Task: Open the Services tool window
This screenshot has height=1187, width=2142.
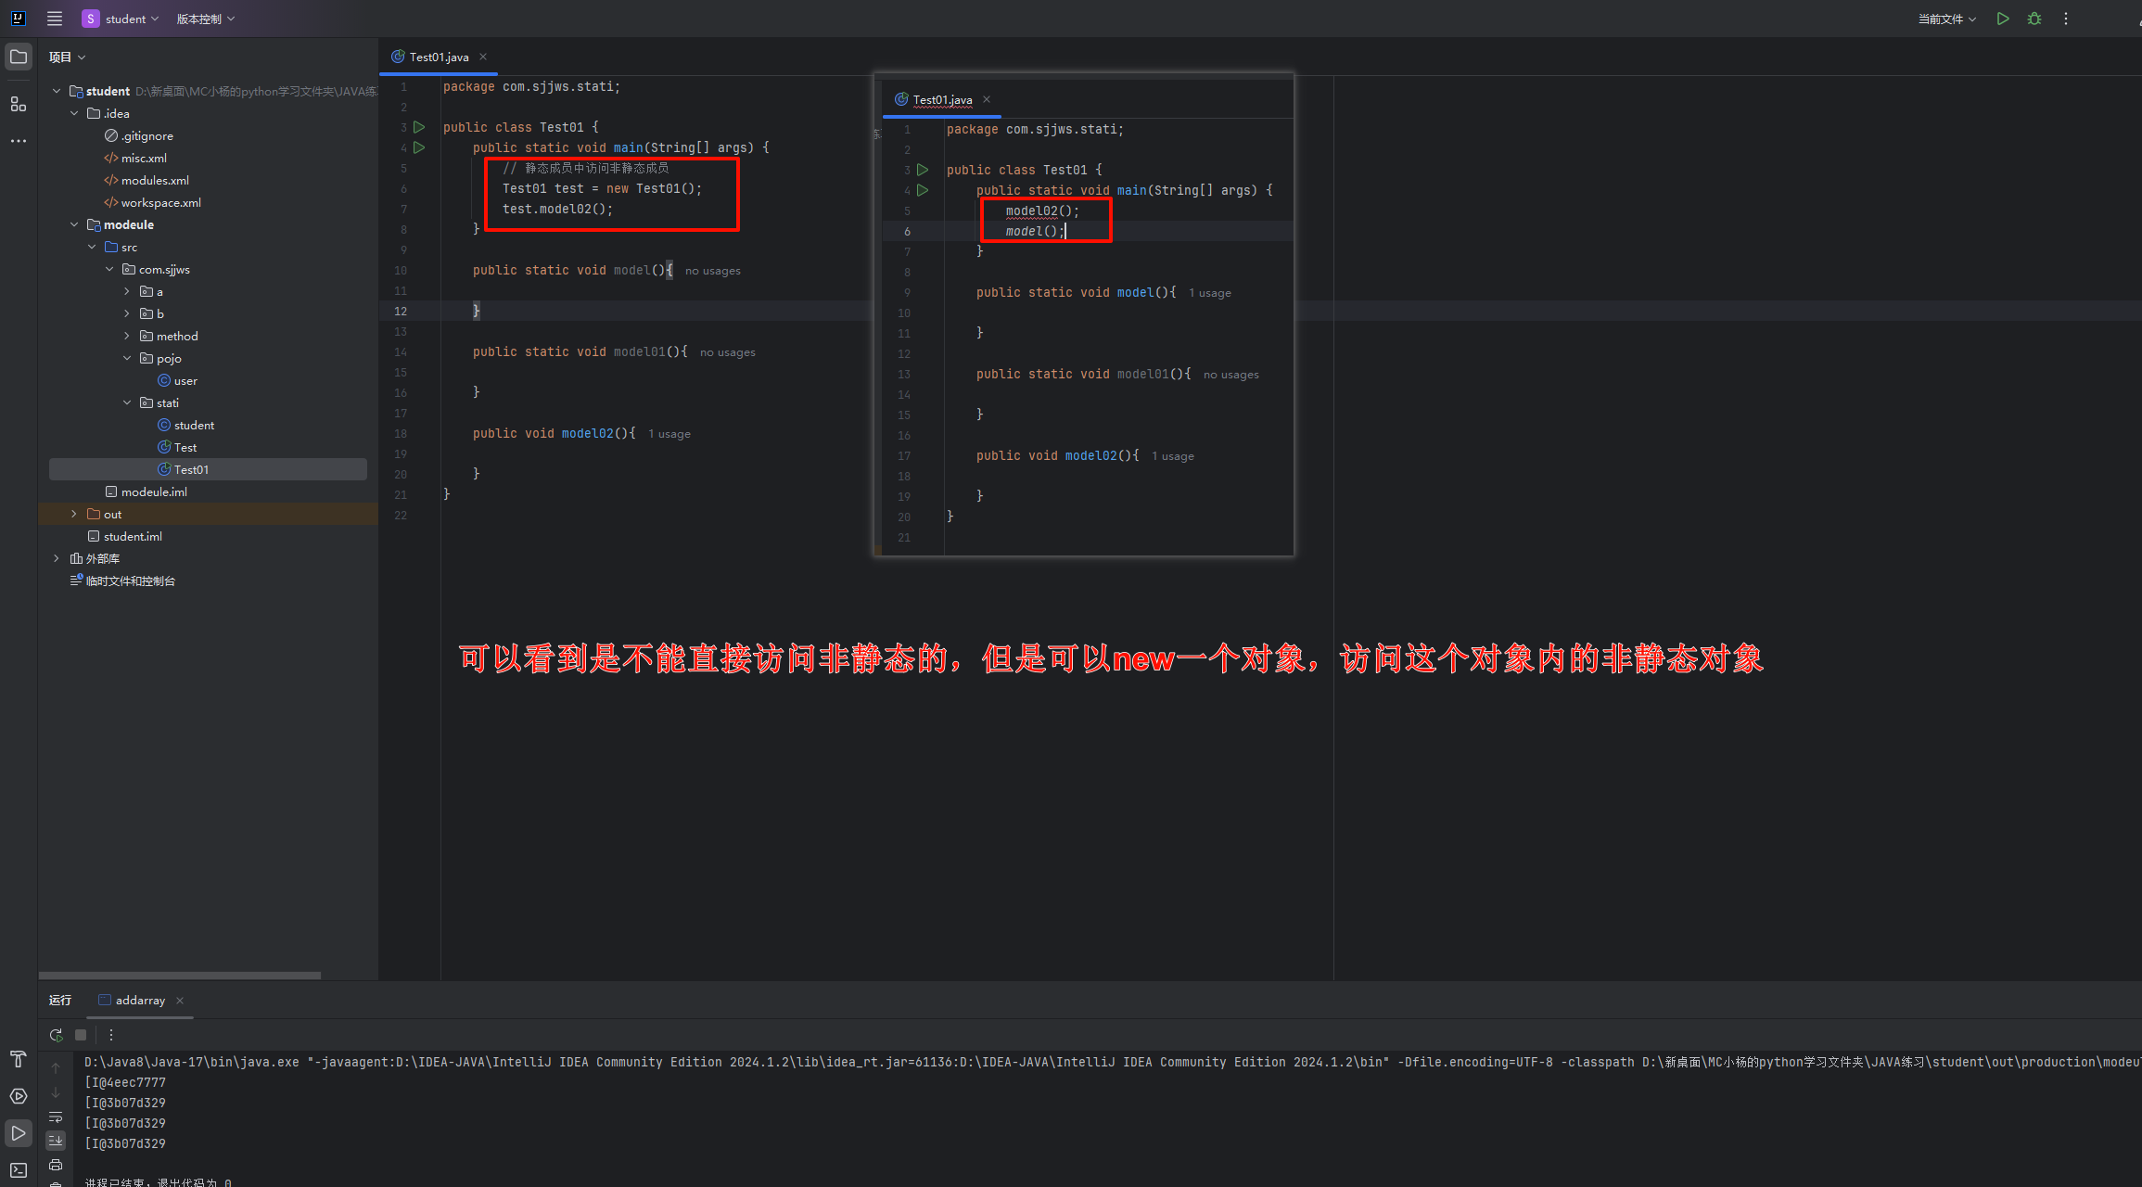Action: 18,1096
